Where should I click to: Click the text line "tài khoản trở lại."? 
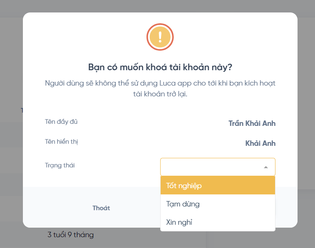click(x=160, y=93)
